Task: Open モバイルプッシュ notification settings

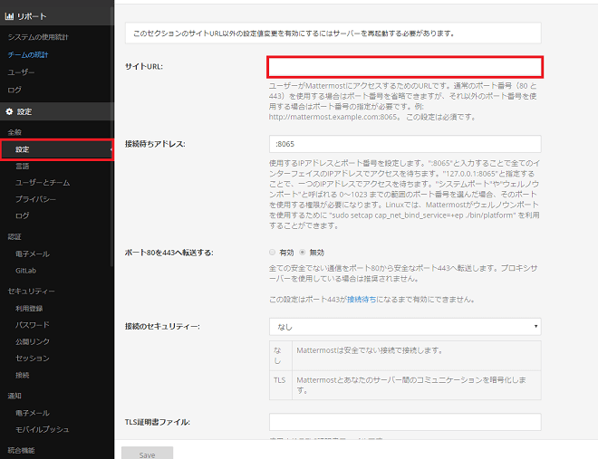Action: [43, 430]
